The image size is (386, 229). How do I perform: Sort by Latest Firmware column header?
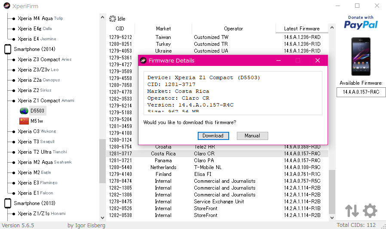pyautogui.click(x=302, y=28)
